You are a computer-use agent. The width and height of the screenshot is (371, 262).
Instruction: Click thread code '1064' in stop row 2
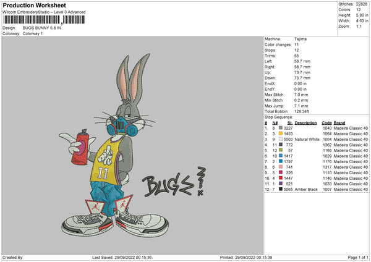click(327, 134)
